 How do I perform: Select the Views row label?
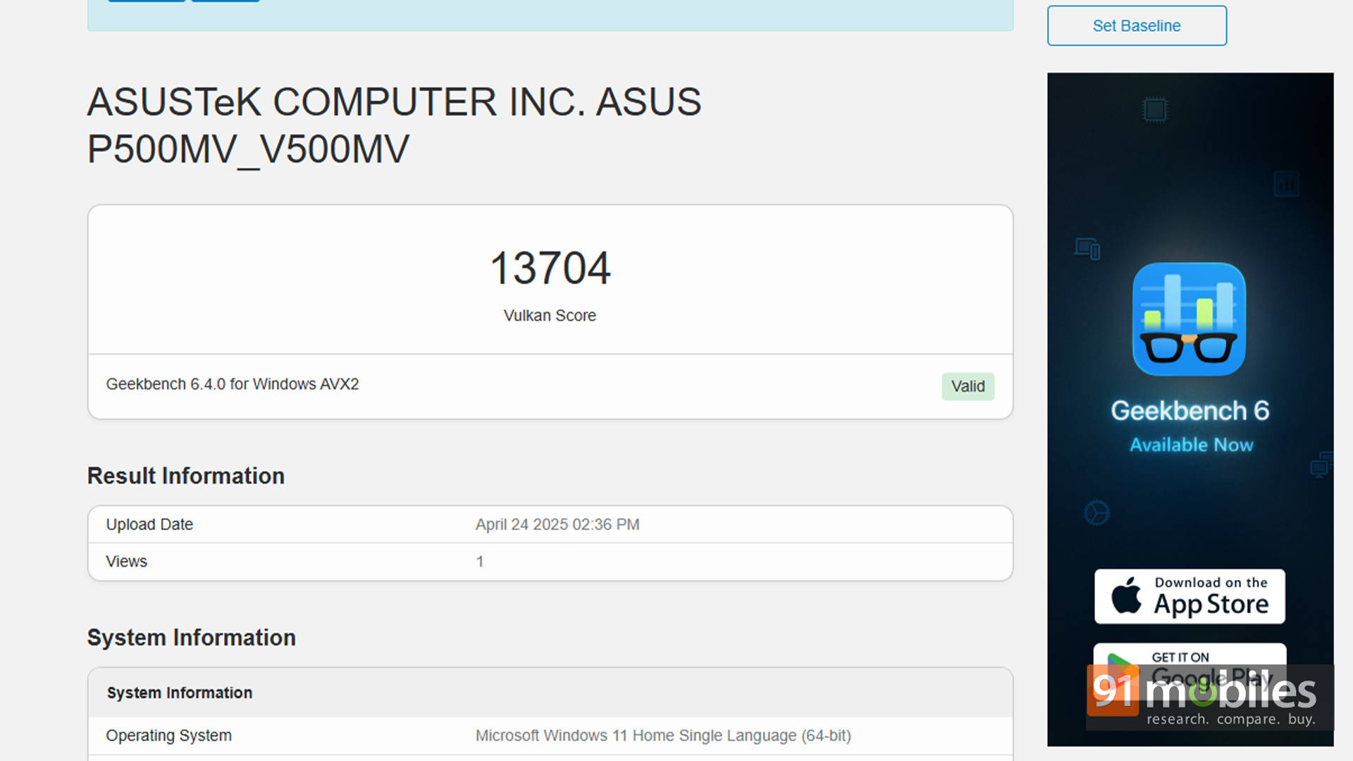pyautogui.click(x=127, y=562)
